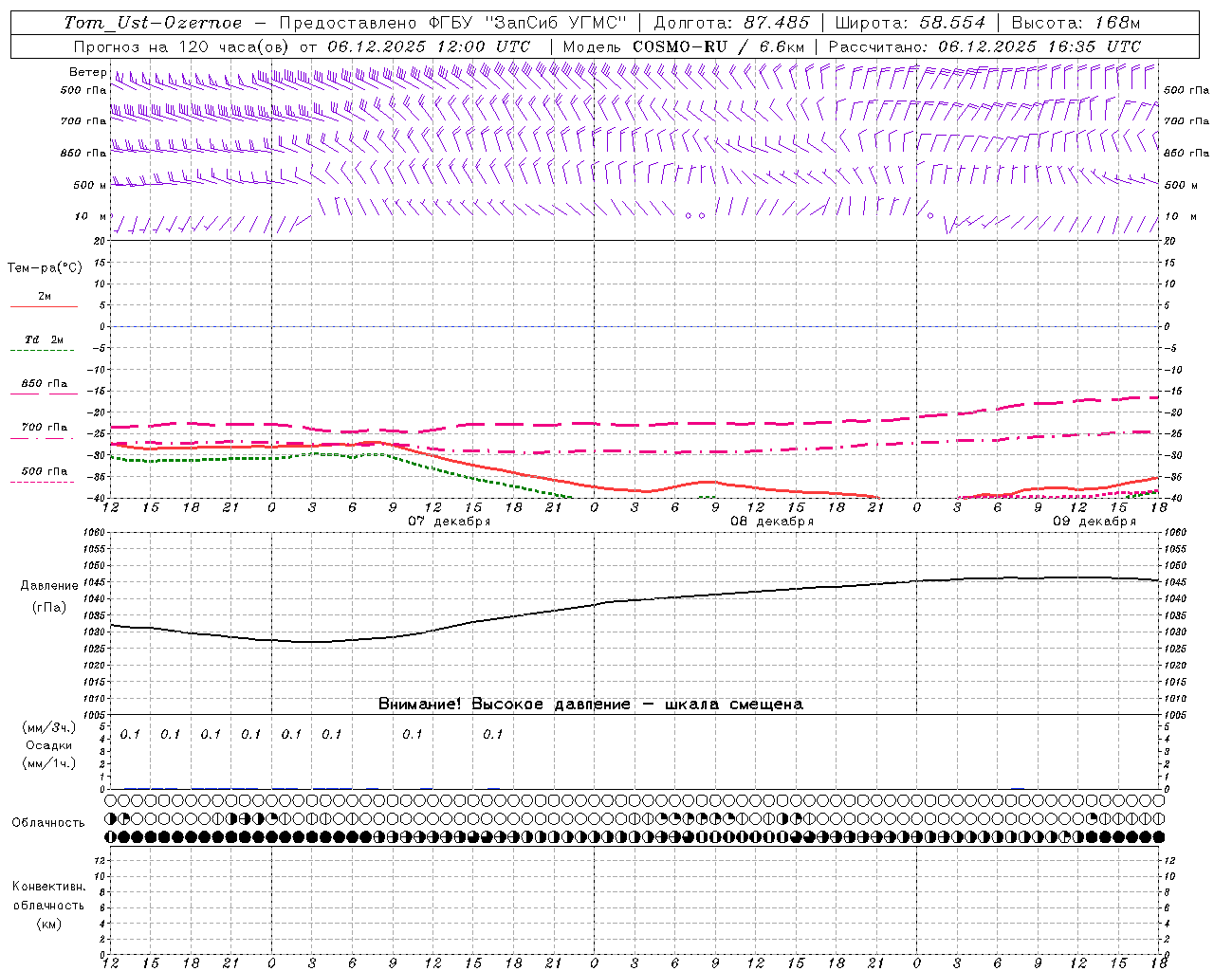Click the 'Конвективн.' convective cloud label

(48, 887)
